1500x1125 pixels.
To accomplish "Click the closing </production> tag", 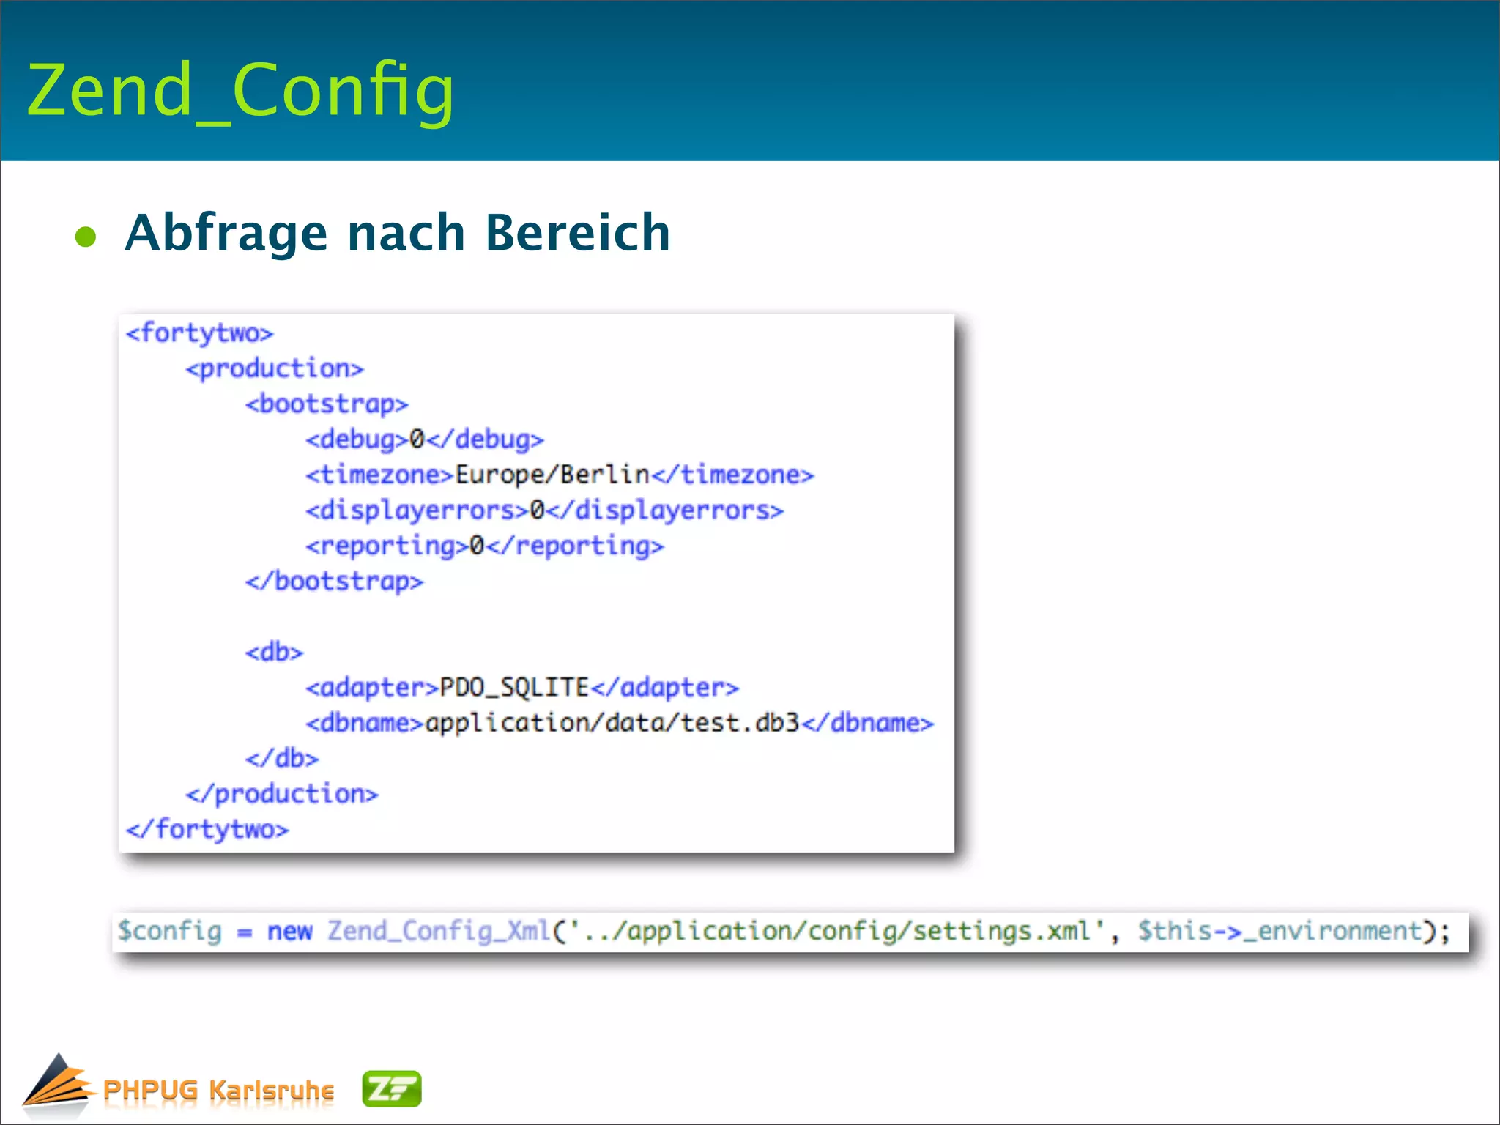I will click(x=282, y=794).
